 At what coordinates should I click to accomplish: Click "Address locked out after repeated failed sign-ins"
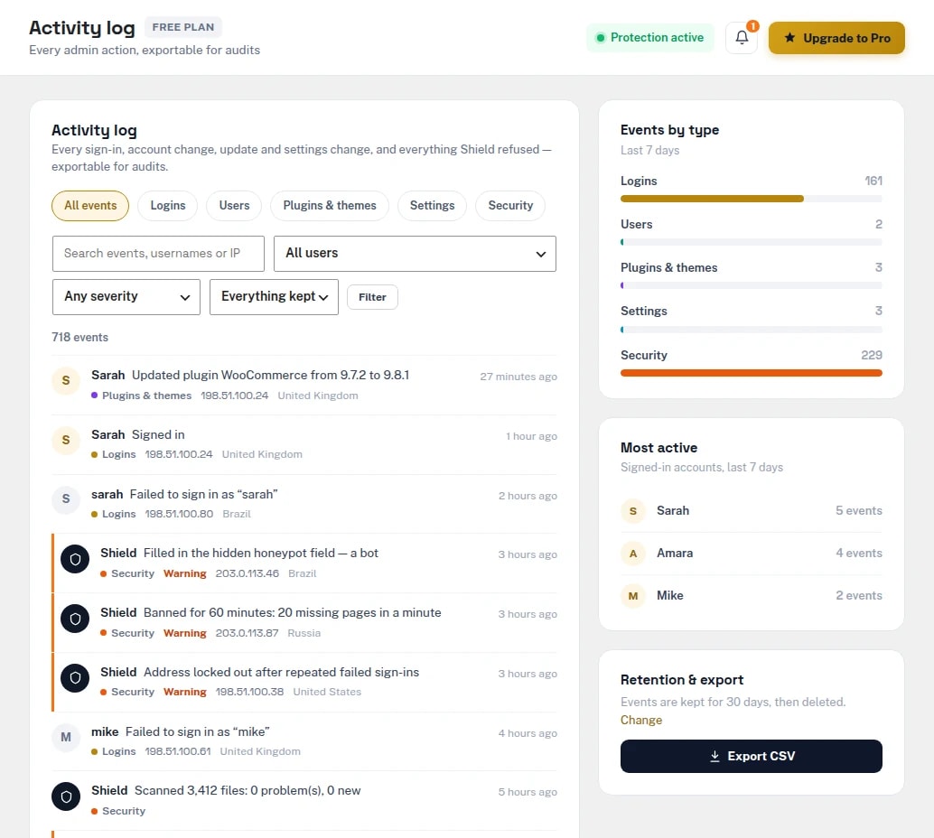(281, 673)
